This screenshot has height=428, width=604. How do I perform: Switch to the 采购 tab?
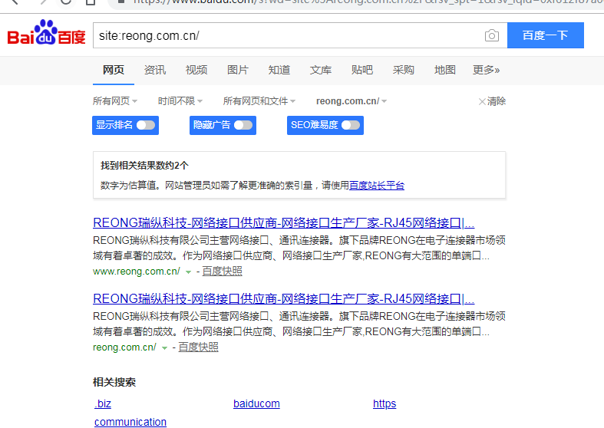404,70
